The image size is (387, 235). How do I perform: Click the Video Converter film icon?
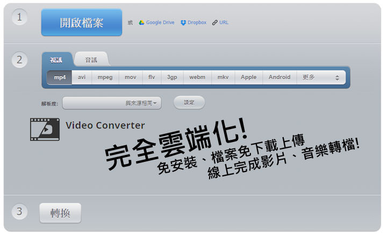pos(45,130)
